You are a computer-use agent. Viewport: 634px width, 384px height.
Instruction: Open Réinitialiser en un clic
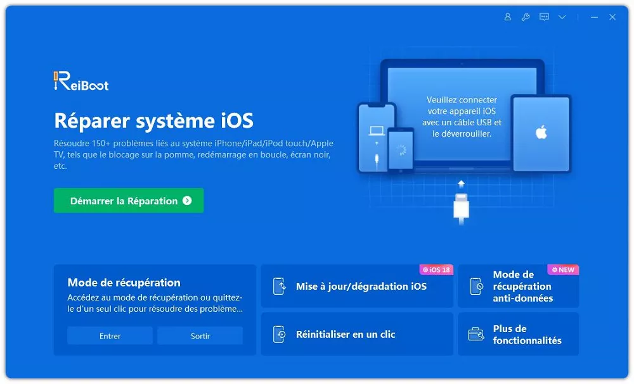[x=357, y=334]
